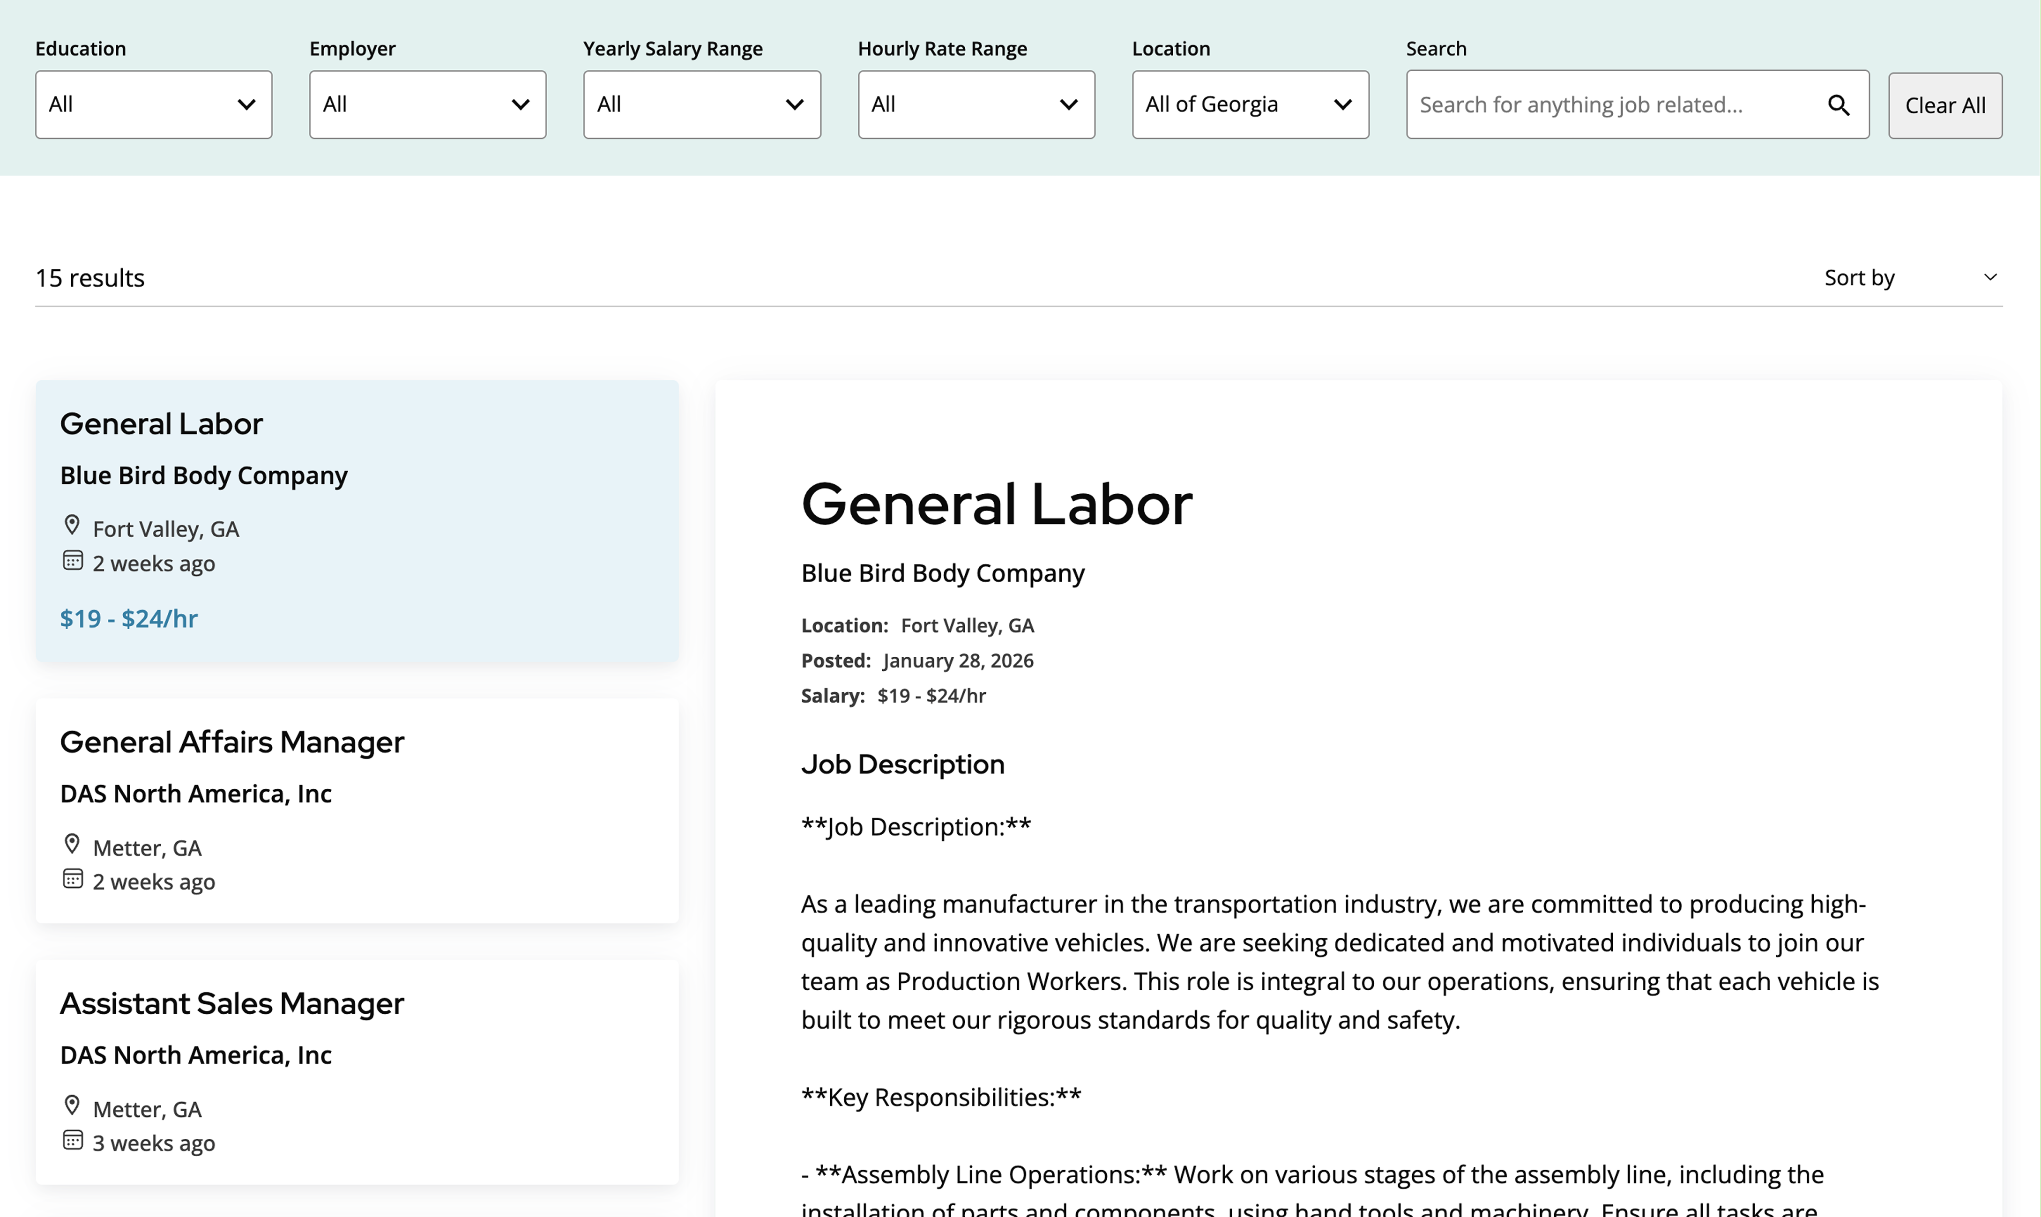Click calendar icon on General Labor card

pos(72,561)
